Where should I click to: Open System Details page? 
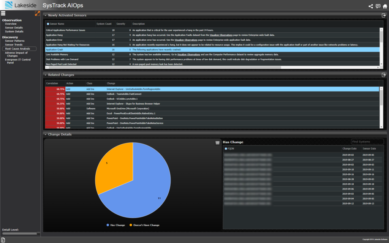[14, 32]
